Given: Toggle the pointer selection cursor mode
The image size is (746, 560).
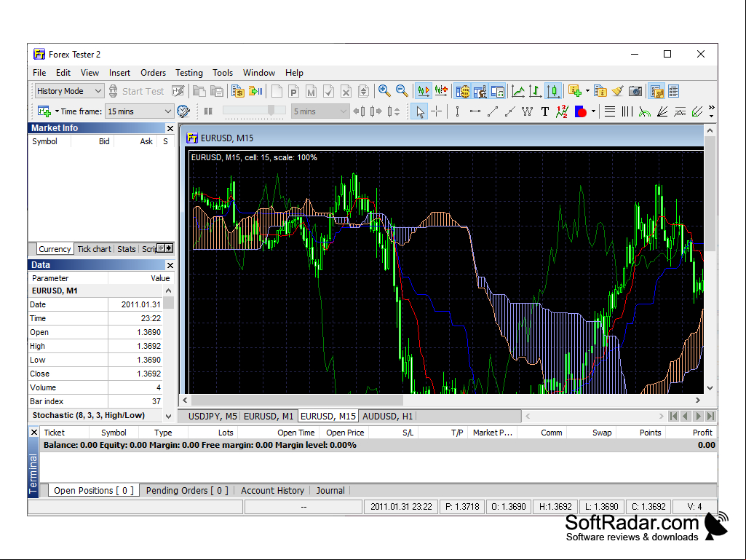Looking at the screenshot, I should 420,111.
